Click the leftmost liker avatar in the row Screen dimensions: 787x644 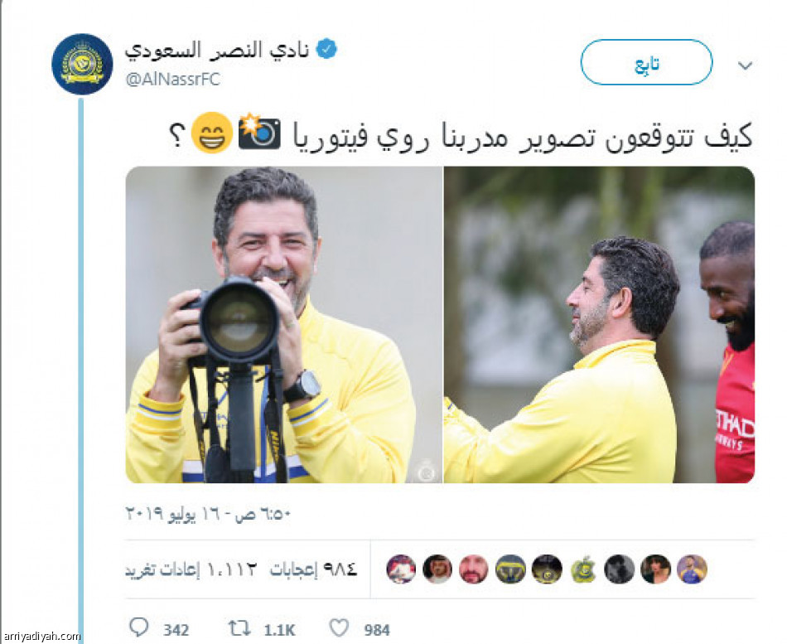(401, 569)
